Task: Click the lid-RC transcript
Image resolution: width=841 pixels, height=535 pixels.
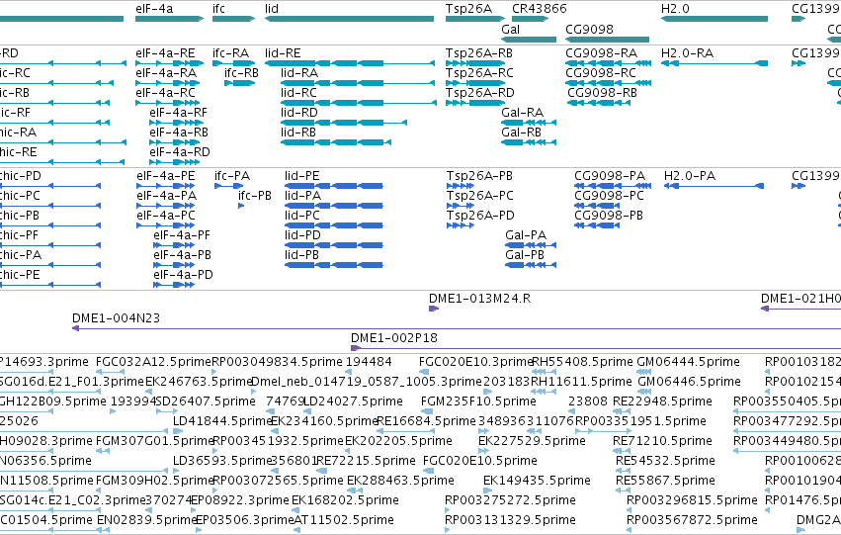Action: [359, 103]
